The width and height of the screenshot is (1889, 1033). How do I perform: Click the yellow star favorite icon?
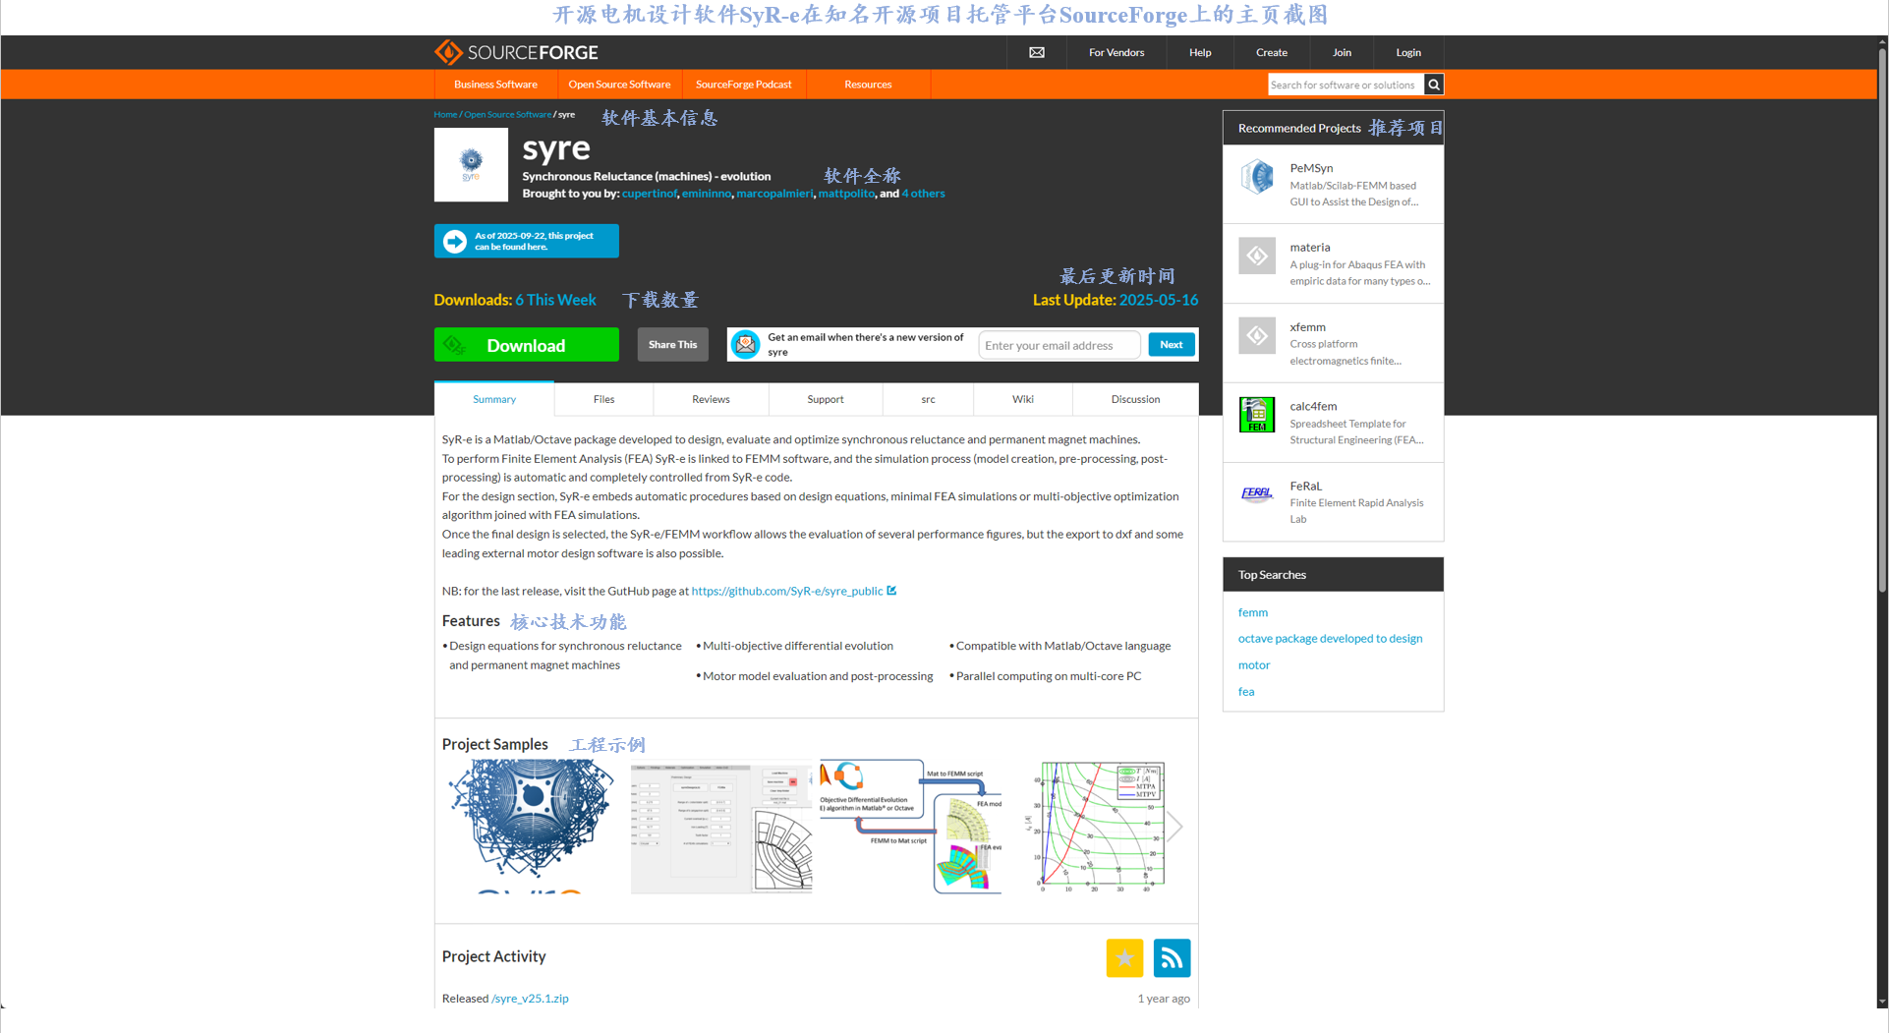point(1124,957)
